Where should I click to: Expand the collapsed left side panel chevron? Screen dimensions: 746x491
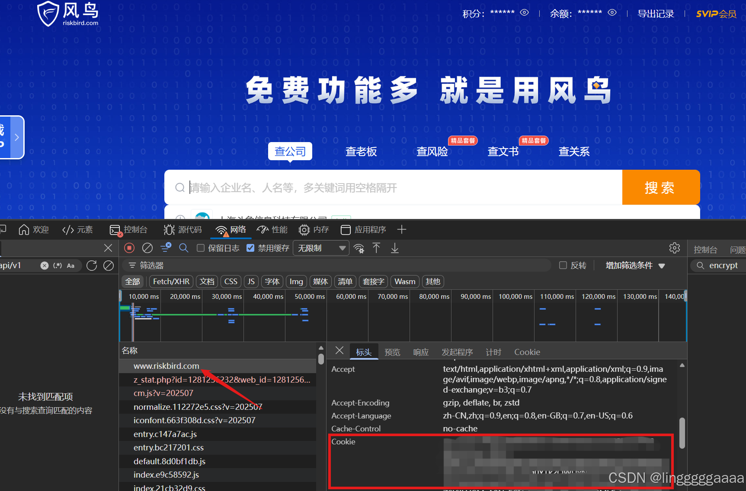pos(16,137)
